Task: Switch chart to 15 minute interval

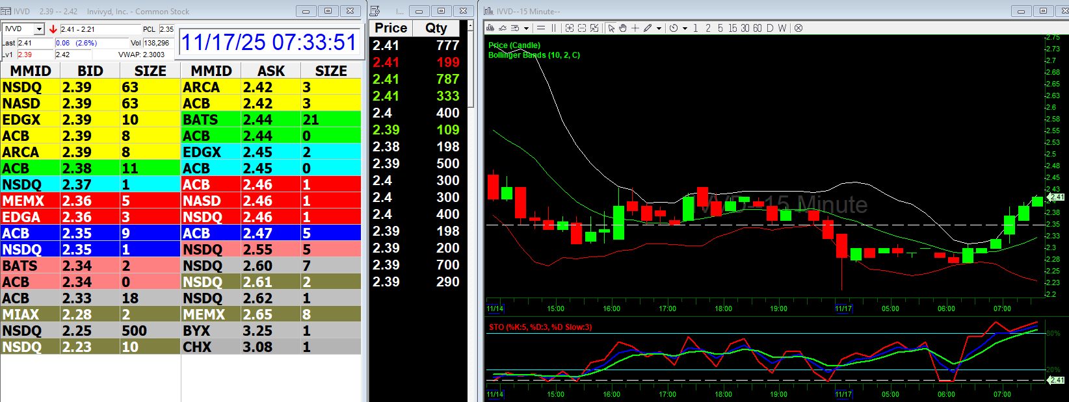Action: pos(733,28)
